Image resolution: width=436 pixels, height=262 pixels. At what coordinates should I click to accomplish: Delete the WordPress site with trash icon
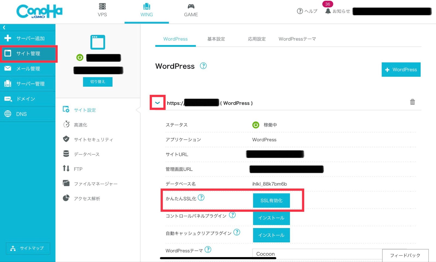[x=413, y=102]
